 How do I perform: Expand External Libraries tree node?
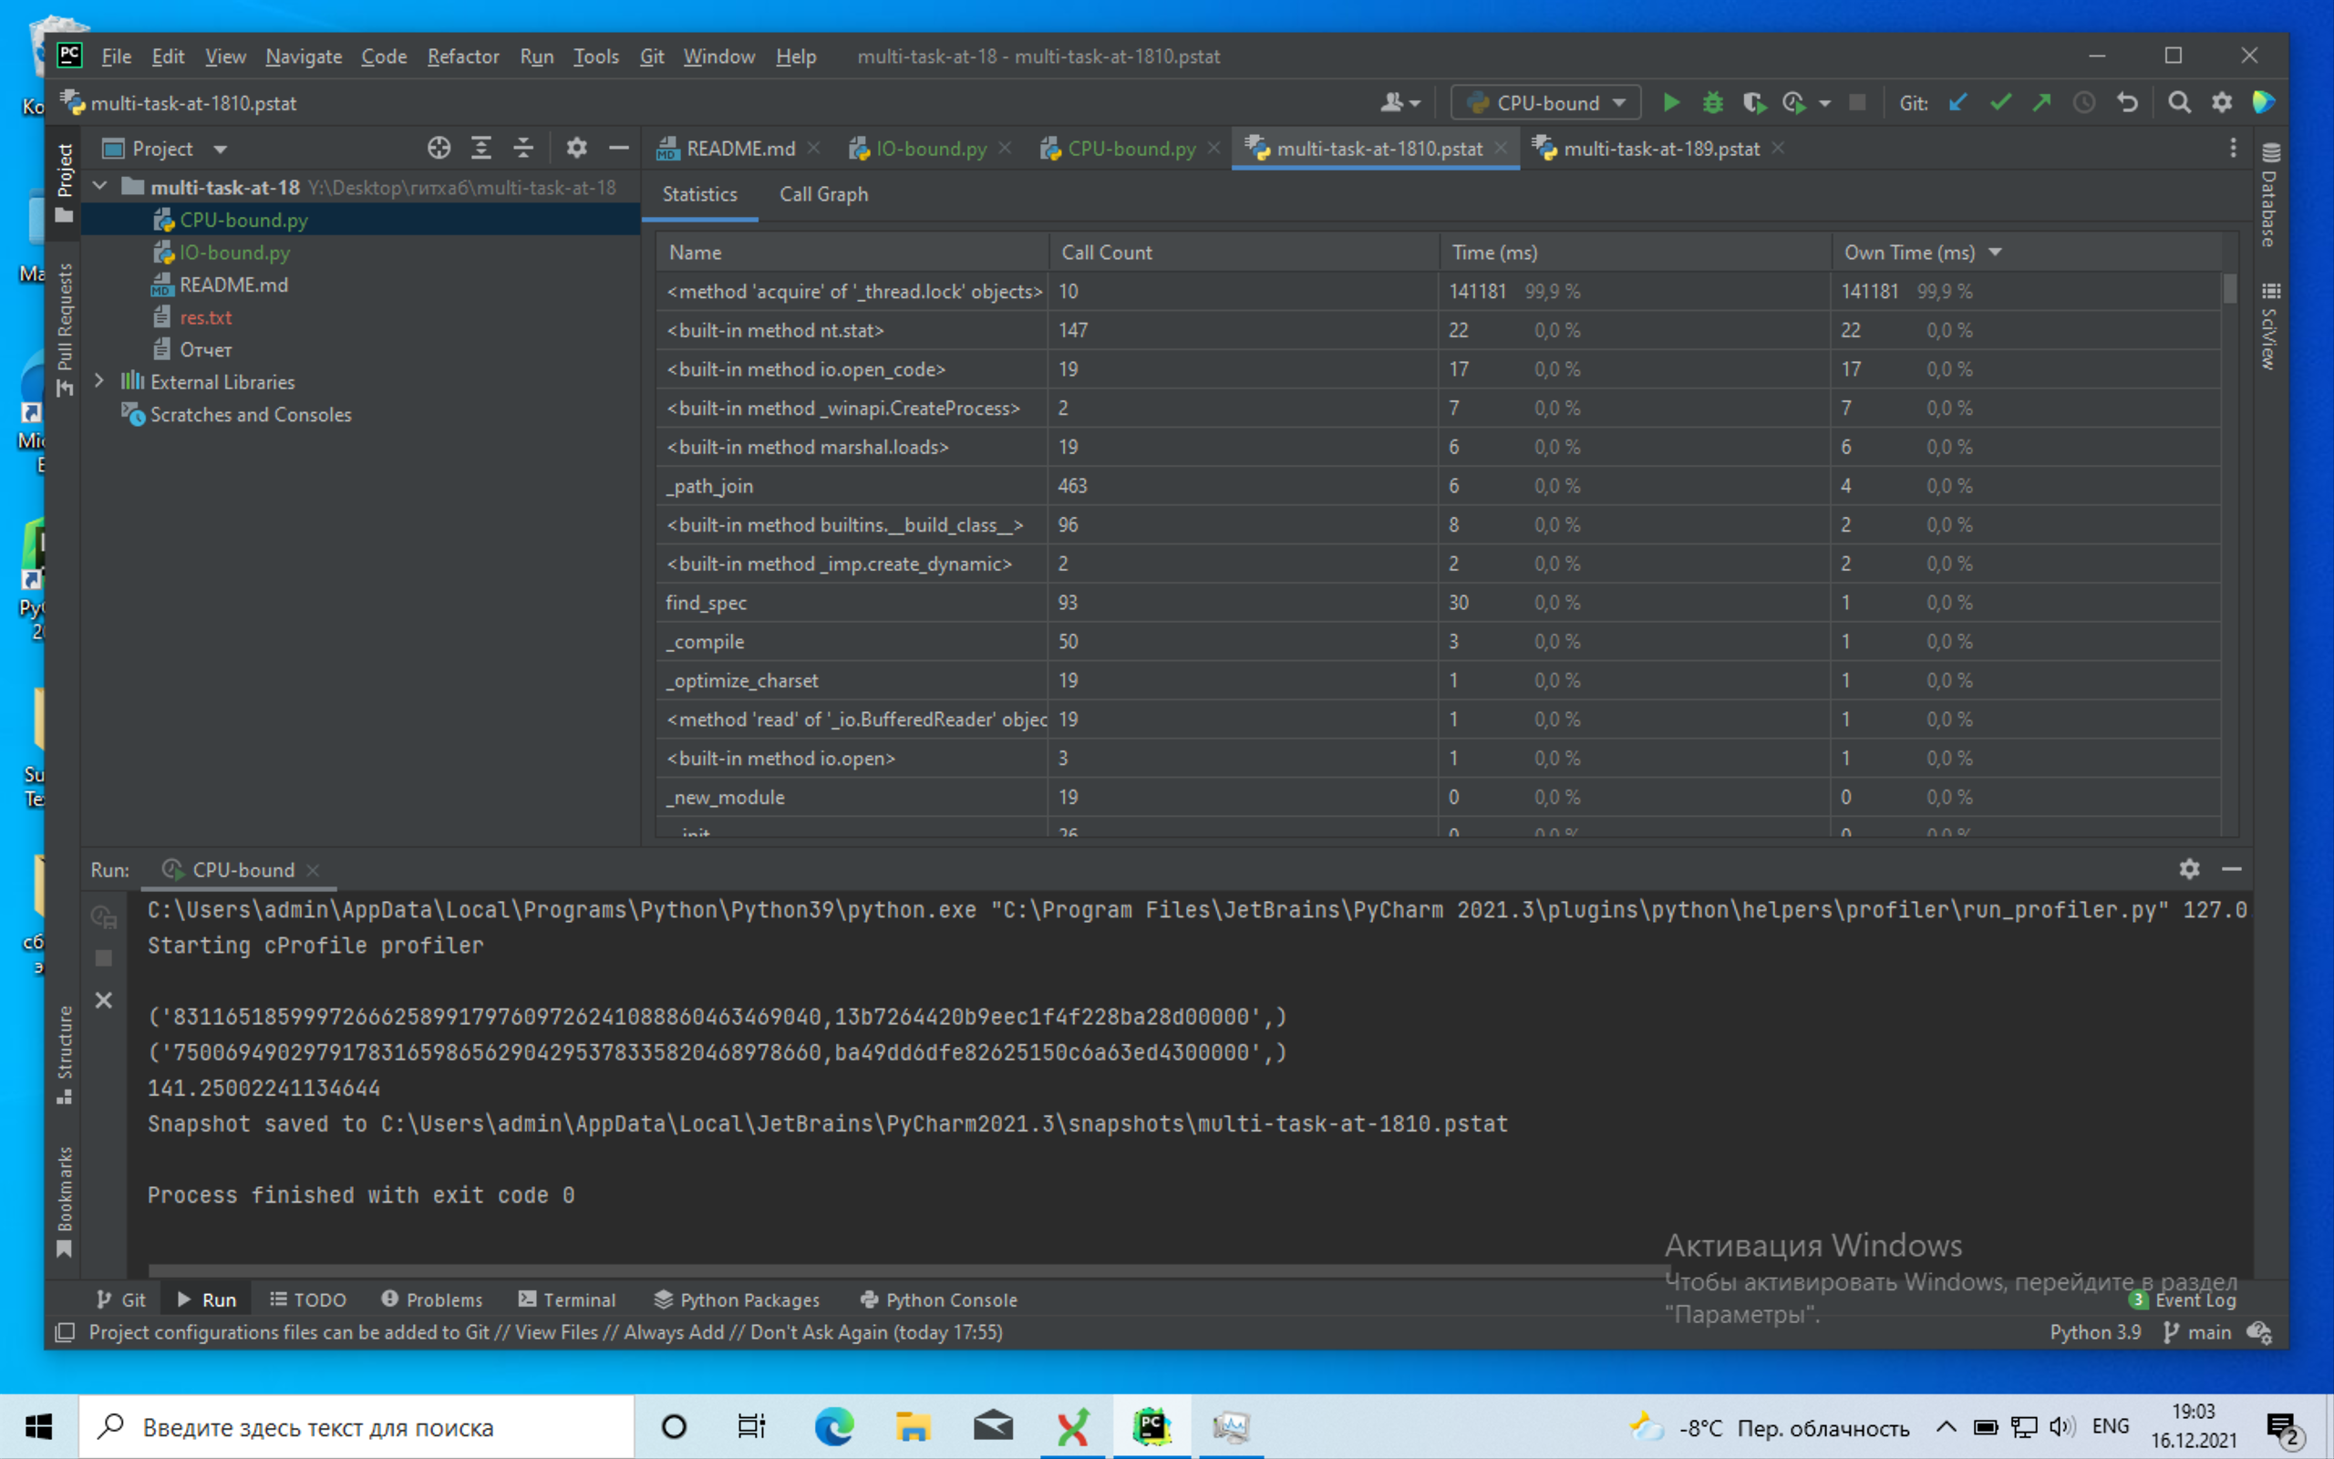coord(99,381)
